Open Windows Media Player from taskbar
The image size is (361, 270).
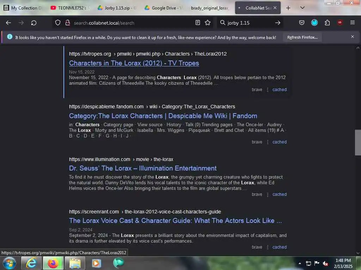point(97,263)
